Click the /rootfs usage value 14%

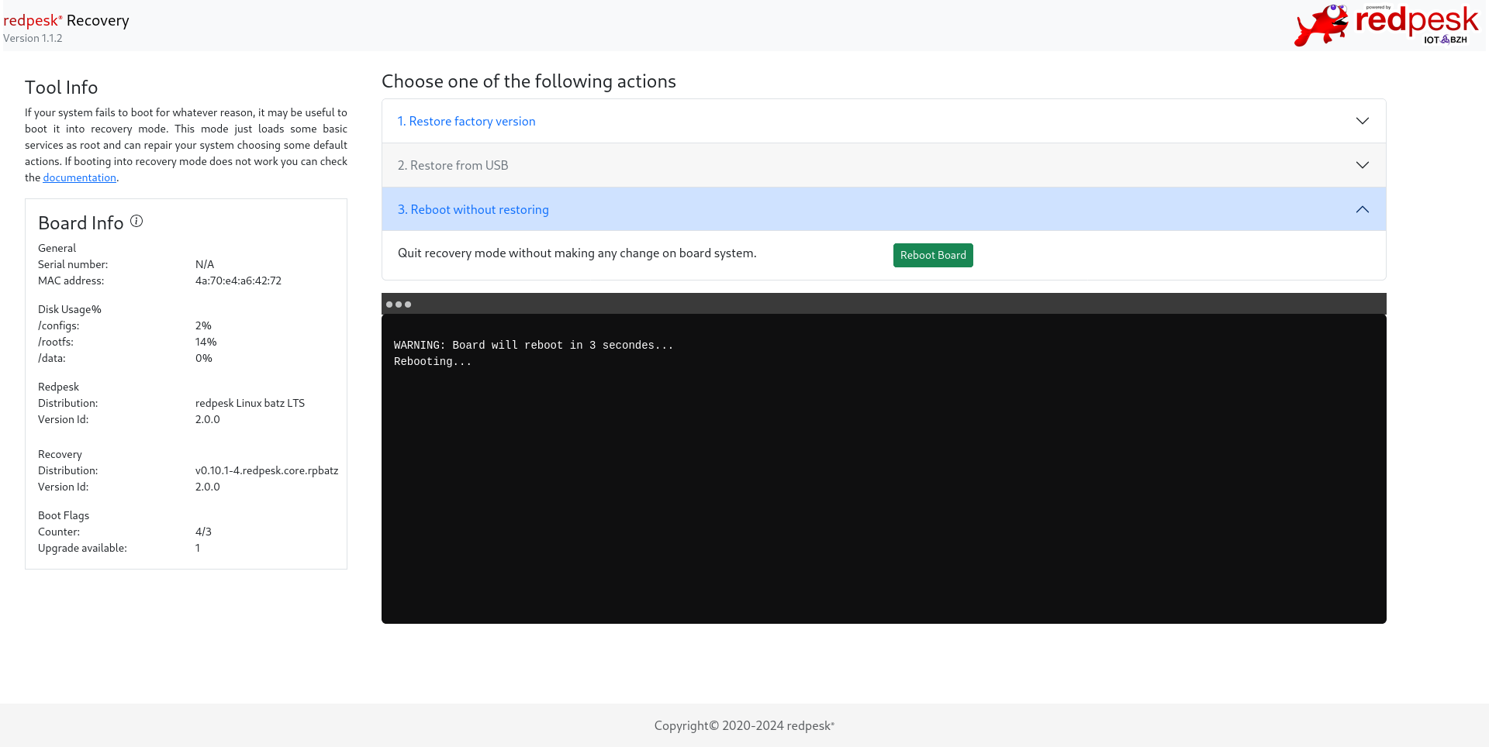click(x=206, y=342)
